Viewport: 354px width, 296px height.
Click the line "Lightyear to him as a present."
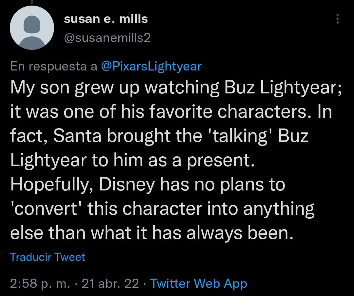point(133,160)
